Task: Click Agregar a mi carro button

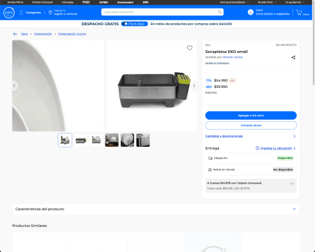Action: pyautogui.click(x=251, y=116)
